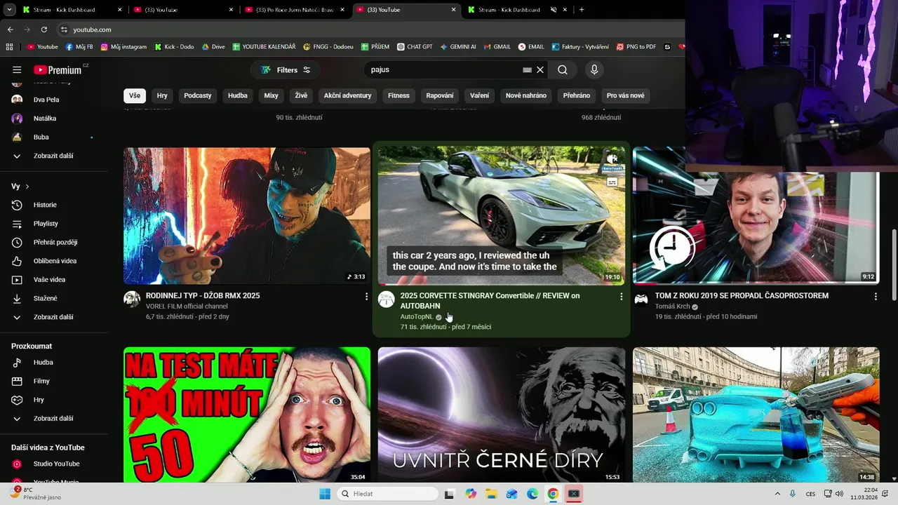
Task: Toggle subtitles on Corvette preview thumbnail
Action: [612, 182]
